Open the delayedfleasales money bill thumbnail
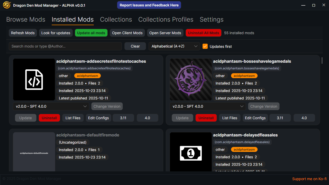The height and width of the screenshot is (185, 329). coord(191,152)
